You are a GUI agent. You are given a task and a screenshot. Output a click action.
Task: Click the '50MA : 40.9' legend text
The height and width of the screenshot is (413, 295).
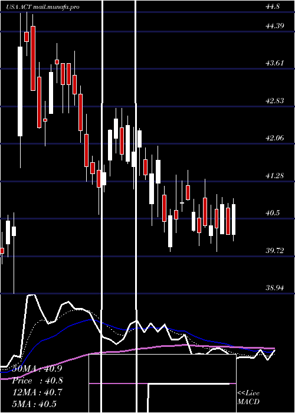click(x=37, y=369)
